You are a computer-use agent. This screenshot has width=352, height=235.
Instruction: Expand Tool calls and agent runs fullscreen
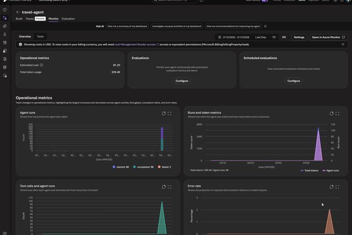pos(170,187)
